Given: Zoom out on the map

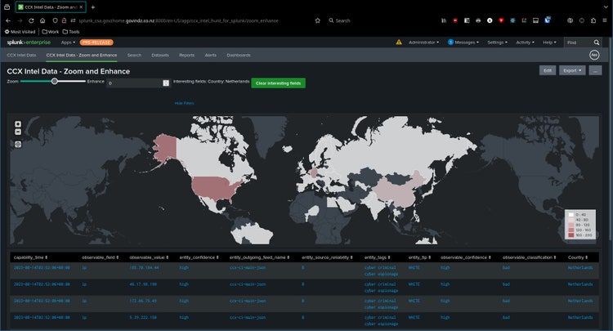Looking at the screenshot, I should click(x=18, y=131).
